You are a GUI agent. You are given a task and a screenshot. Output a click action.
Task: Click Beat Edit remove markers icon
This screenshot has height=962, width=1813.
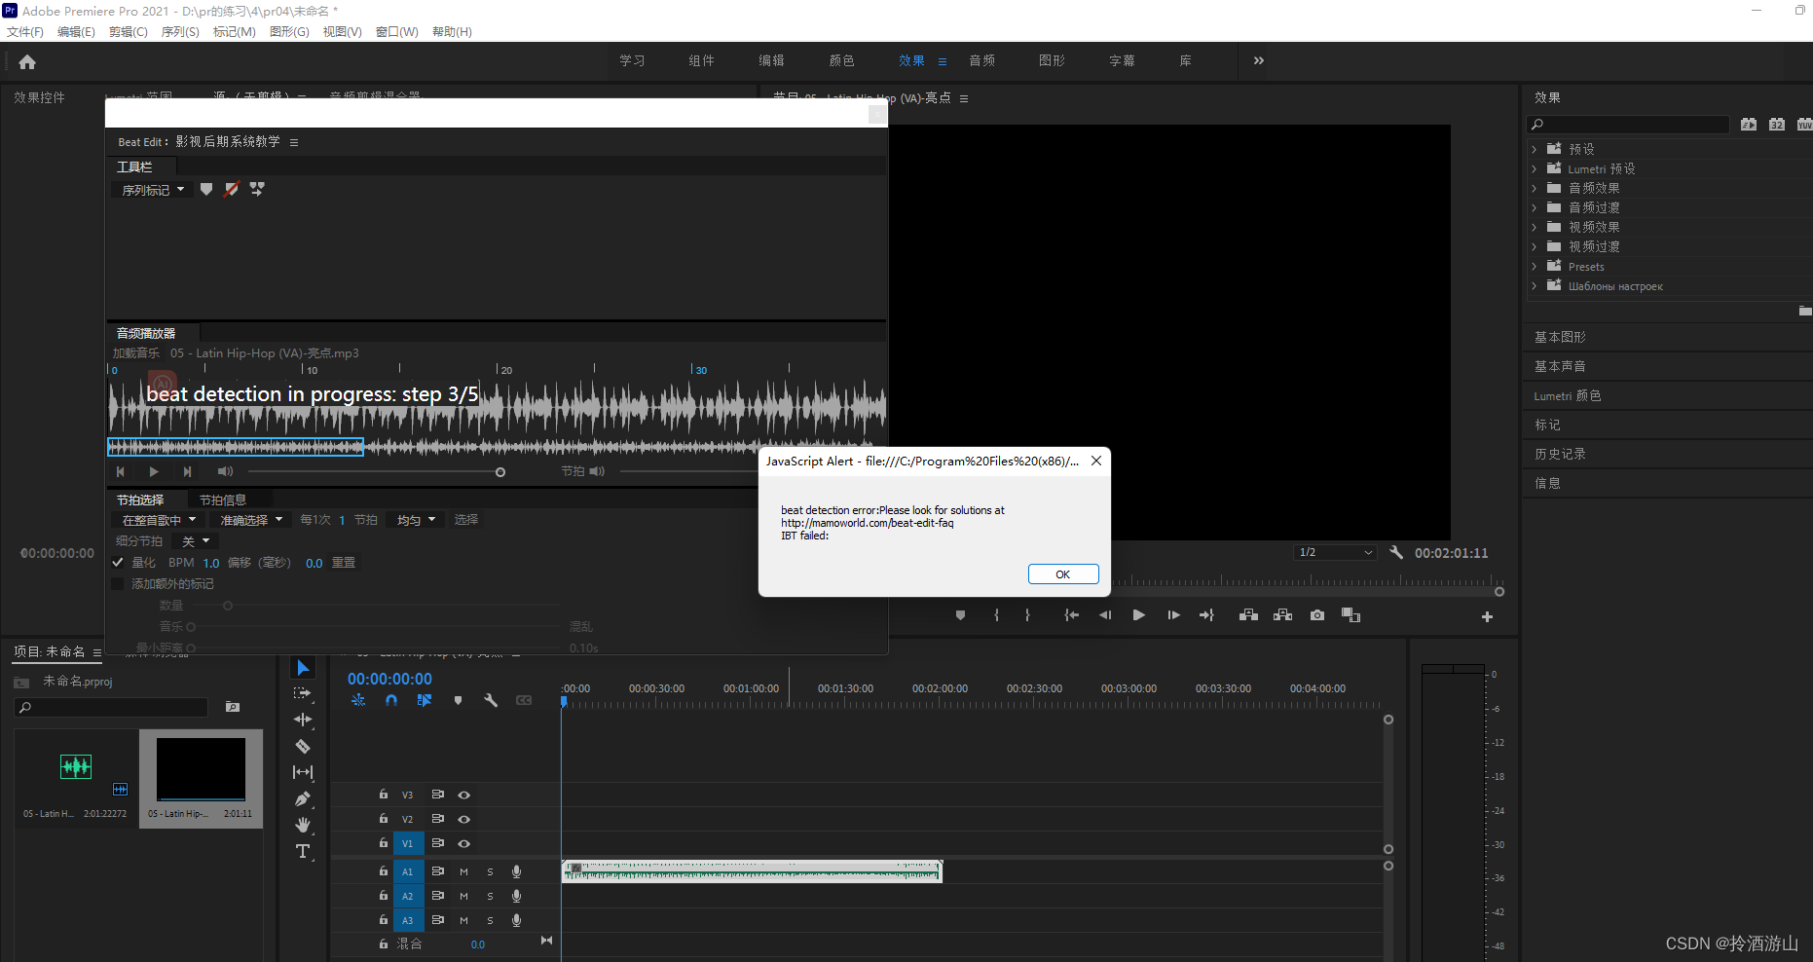[232, 190]
